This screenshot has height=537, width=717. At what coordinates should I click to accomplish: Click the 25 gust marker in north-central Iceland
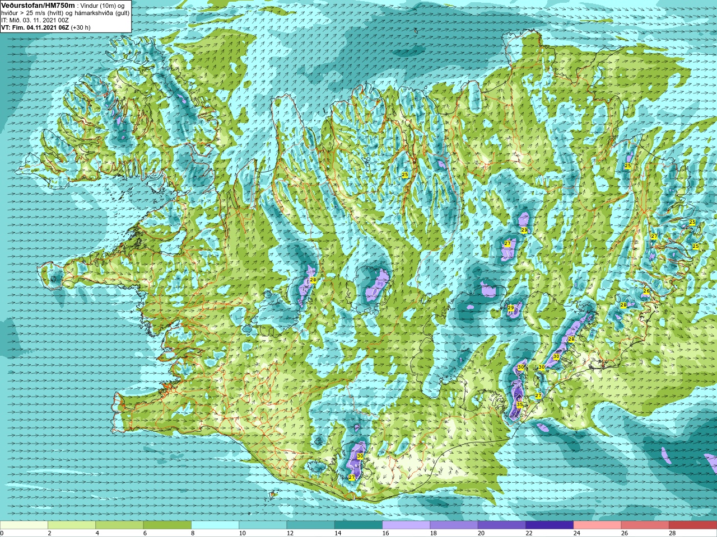pos(405,175)
